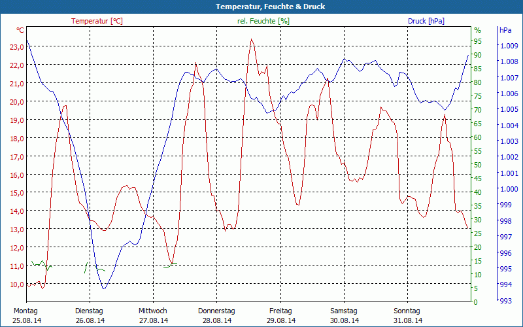523x327 pixels.
Task: Choose the Donnerstag 28.08.14 date label
Action: click(x=216, y=315)
